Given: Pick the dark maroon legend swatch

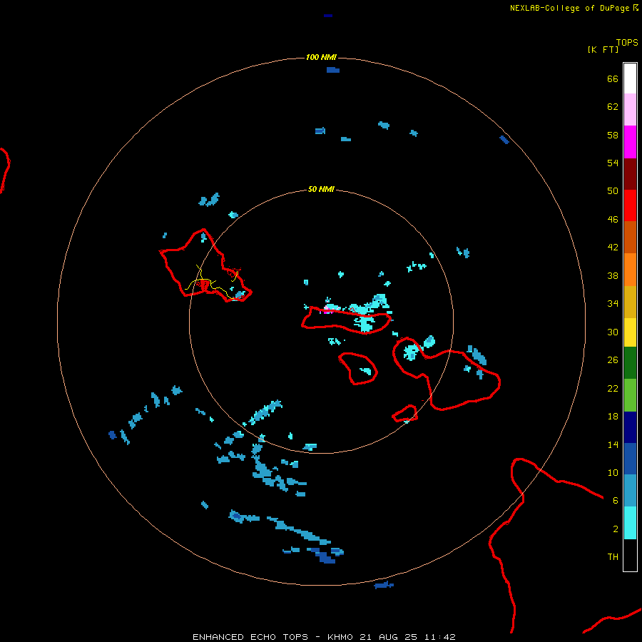Looking at the screenshot, I should [630, 174].
